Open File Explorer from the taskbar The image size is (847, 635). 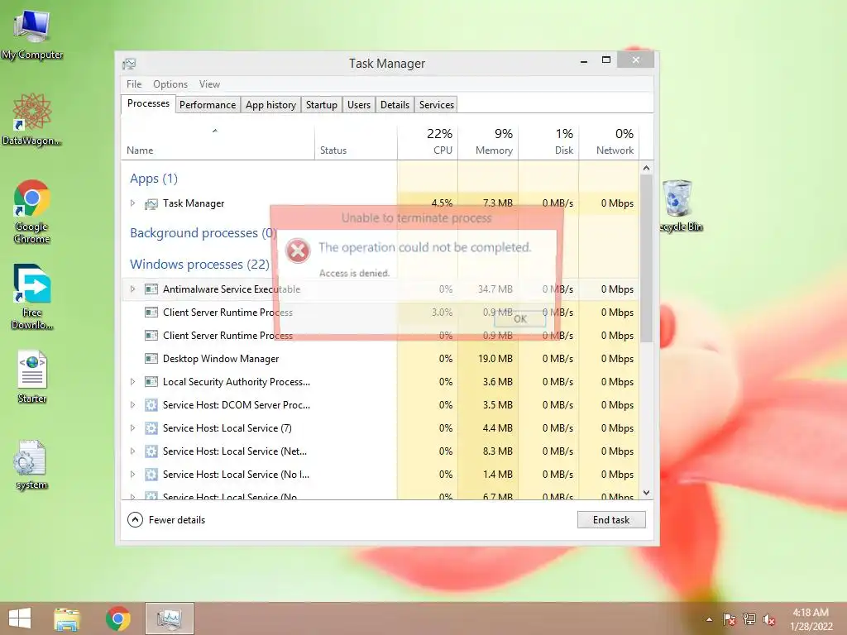coord(67,618)
